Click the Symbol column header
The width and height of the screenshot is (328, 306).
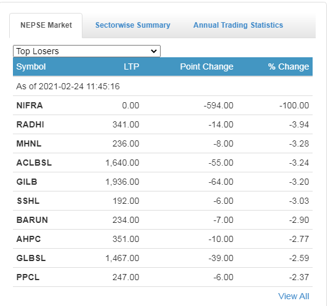click(x=31, y=66)
